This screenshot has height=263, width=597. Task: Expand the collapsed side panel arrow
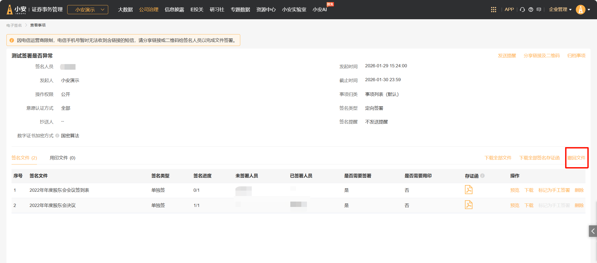[593, 231]
